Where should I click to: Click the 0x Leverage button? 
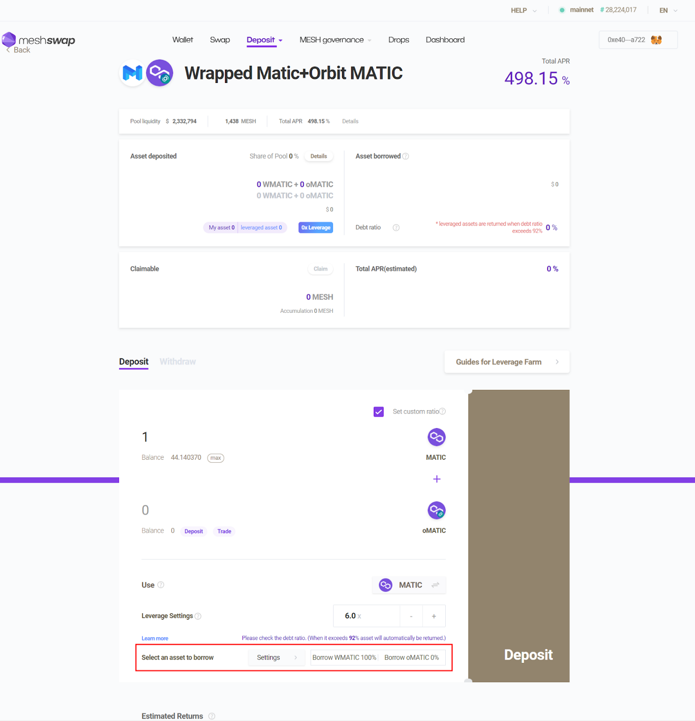tap(316, 227)
